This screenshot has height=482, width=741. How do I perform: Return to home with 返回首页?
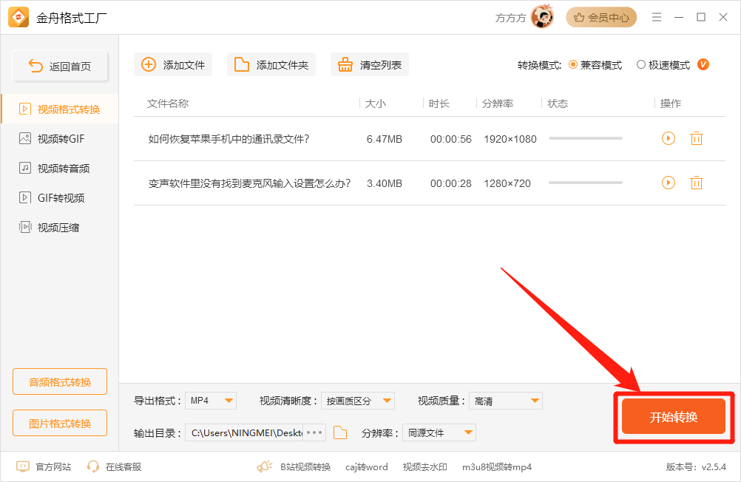pos(60,66)
